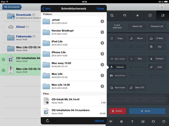
Task: Tap the WiFi transfer icon
Action: [111, 122]
